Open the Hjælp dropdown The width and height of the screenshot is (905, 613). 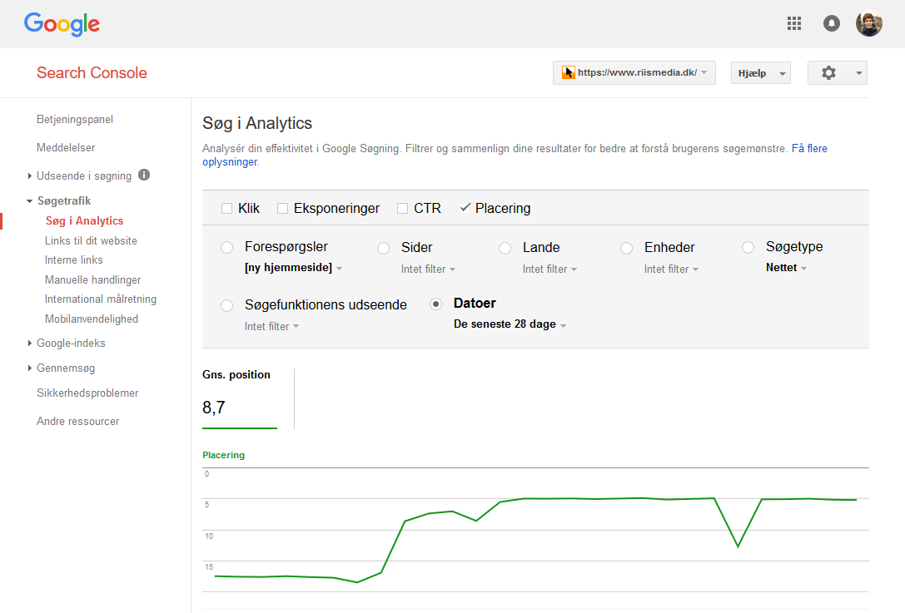pos(761,73)
